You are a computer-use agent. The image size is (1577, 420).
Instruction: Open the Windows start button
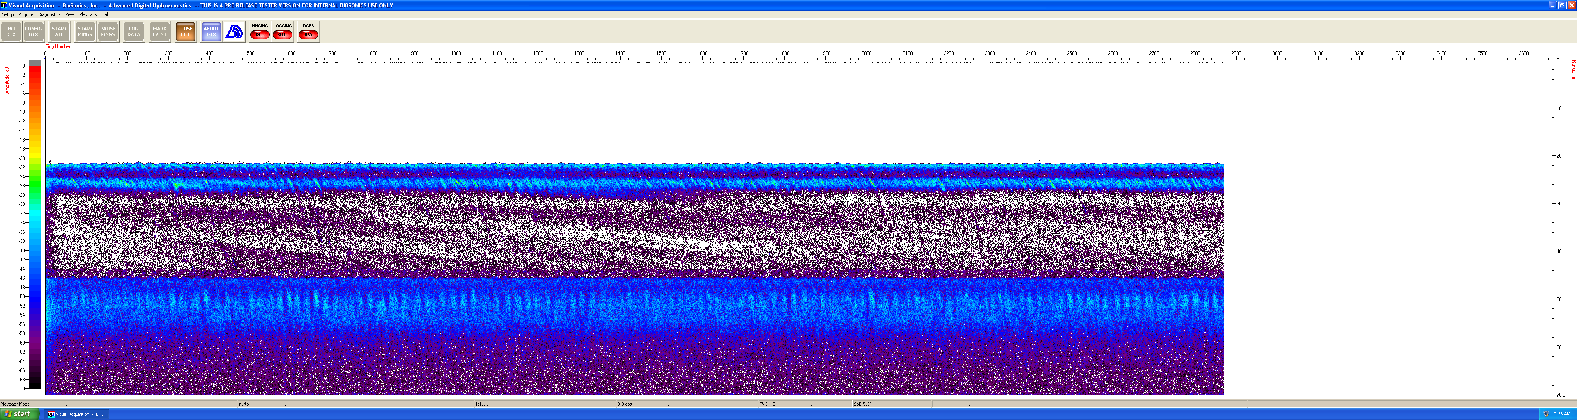pos(20,414)
